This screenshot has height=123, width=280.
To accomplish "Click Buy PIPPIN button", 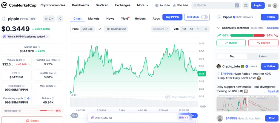I will coord(172,17).
